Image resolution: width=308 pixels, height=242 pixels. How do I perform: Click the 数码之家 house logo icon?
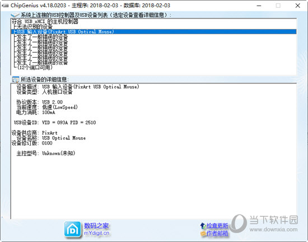pos(72,230)
